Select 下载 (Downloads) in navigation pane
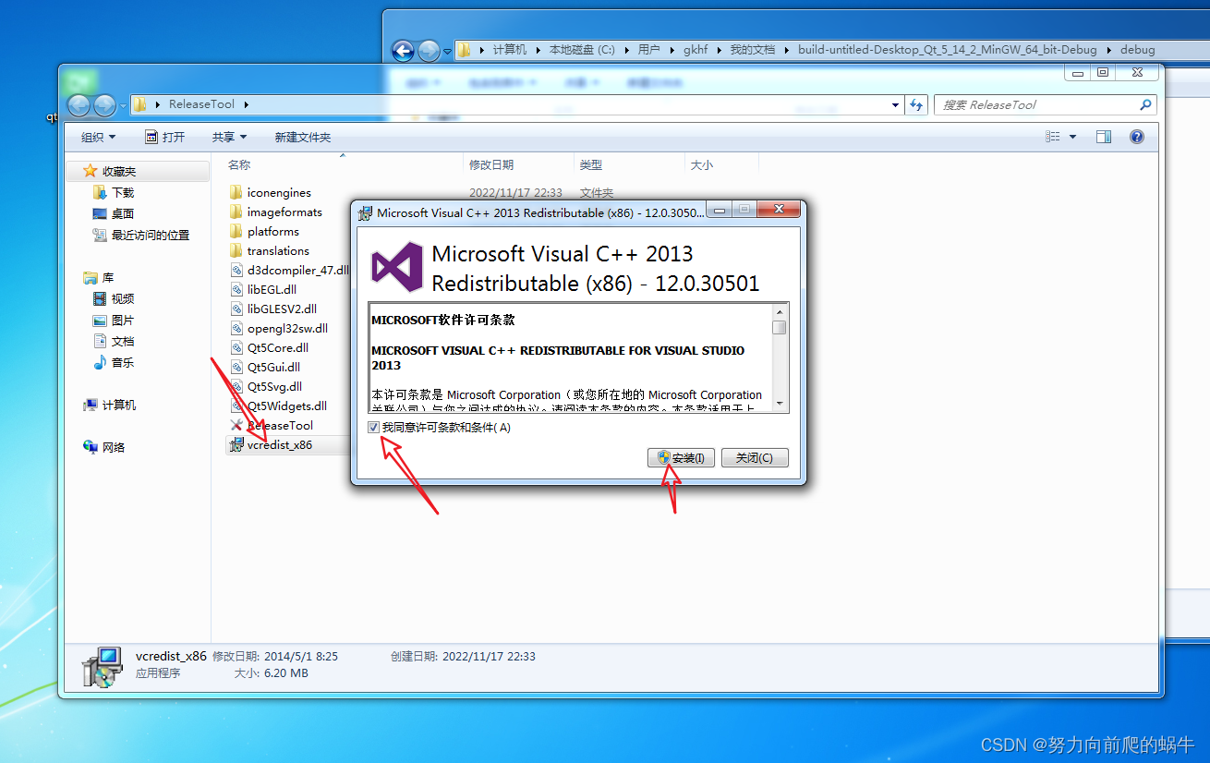The height and width of the screenshot is (763, 1210). (123, 192)
